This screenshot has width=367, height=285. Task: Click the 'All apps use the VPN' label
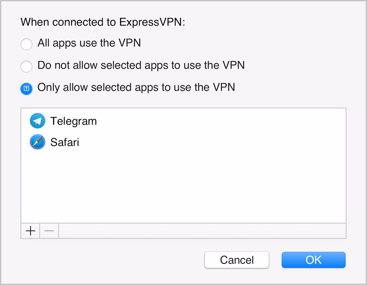point(89,43)
